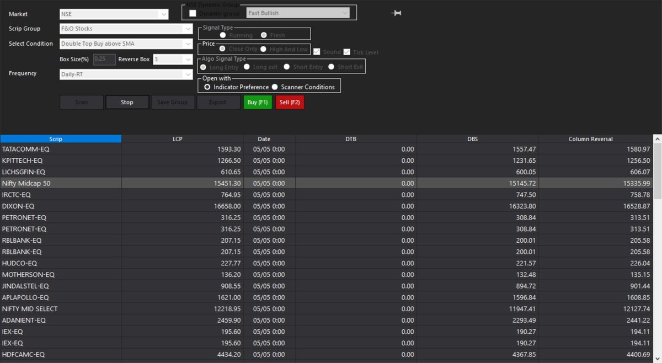Image resolution: width=662 pixels, height=363 pixels.
Task: Toggle the Sound checkbox
Action: [317, 52]
